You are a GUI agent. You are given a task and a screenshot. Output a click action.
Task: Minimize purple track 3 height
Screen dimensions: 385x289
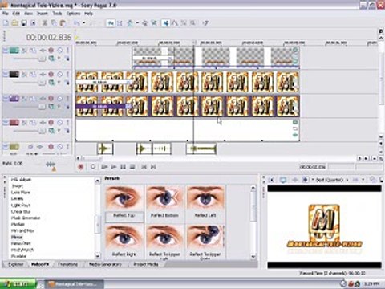[x=6, y=98]
